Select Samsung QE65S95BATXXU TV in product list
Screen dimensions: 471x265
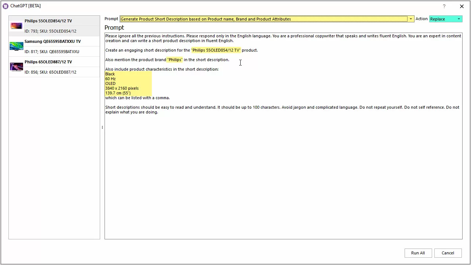pos(52,42)
